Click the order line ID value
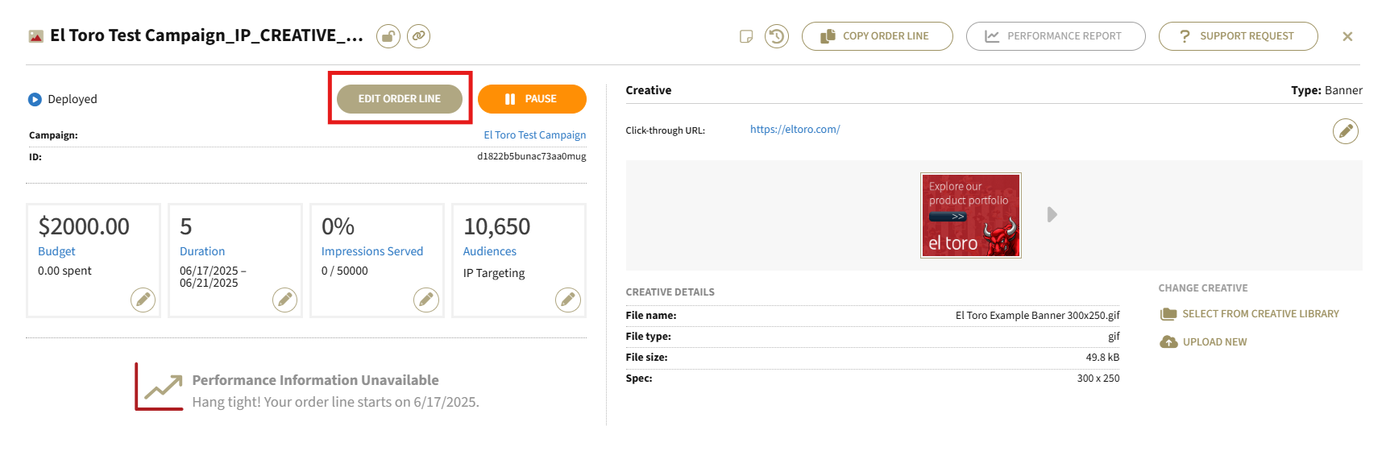 [x=532, y=156]
